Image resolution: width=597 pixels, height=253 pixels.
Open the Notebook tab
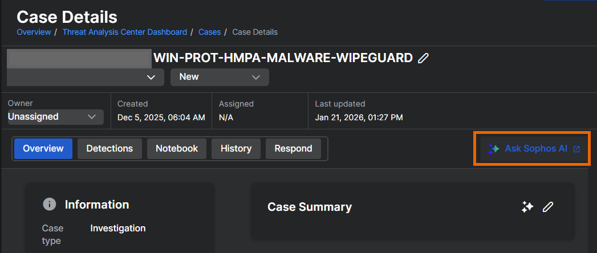pos(177,149)
